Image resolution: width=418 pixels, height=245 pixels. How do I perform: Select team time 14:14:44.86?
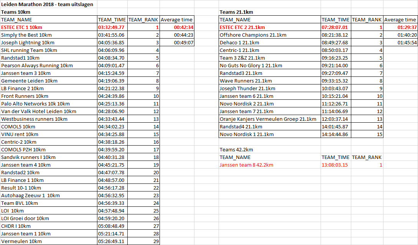click(335, 134)
